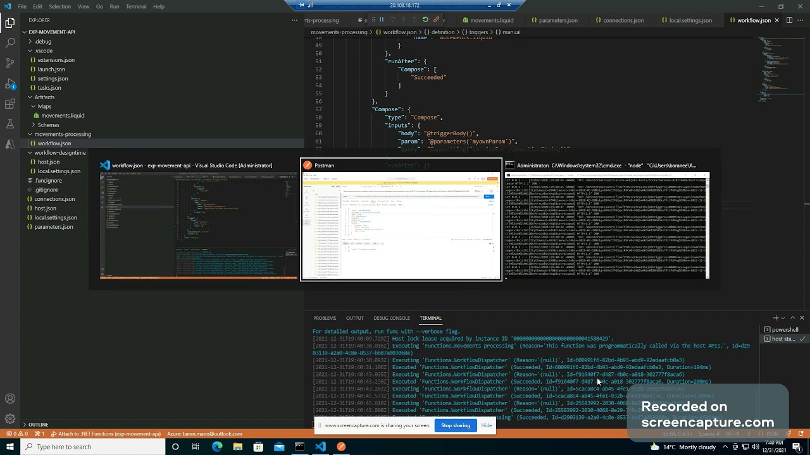Open the Source Control view
This screenshot has height=455, width=810.
(x=10, y=63)
